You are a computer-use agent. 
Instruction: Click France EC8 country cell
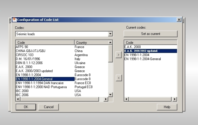[x=83, y=83]
